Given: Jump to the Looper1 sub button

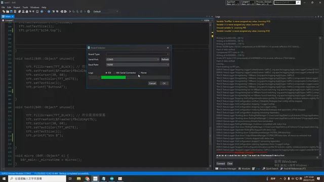Looking at the screenshot, I should click(247, 3).
